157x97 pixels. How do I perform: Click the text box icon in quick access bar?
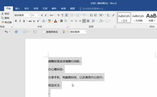coord(35,32)
